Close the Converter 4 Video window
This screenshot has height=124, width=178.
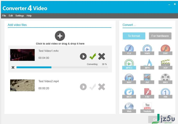175,4
